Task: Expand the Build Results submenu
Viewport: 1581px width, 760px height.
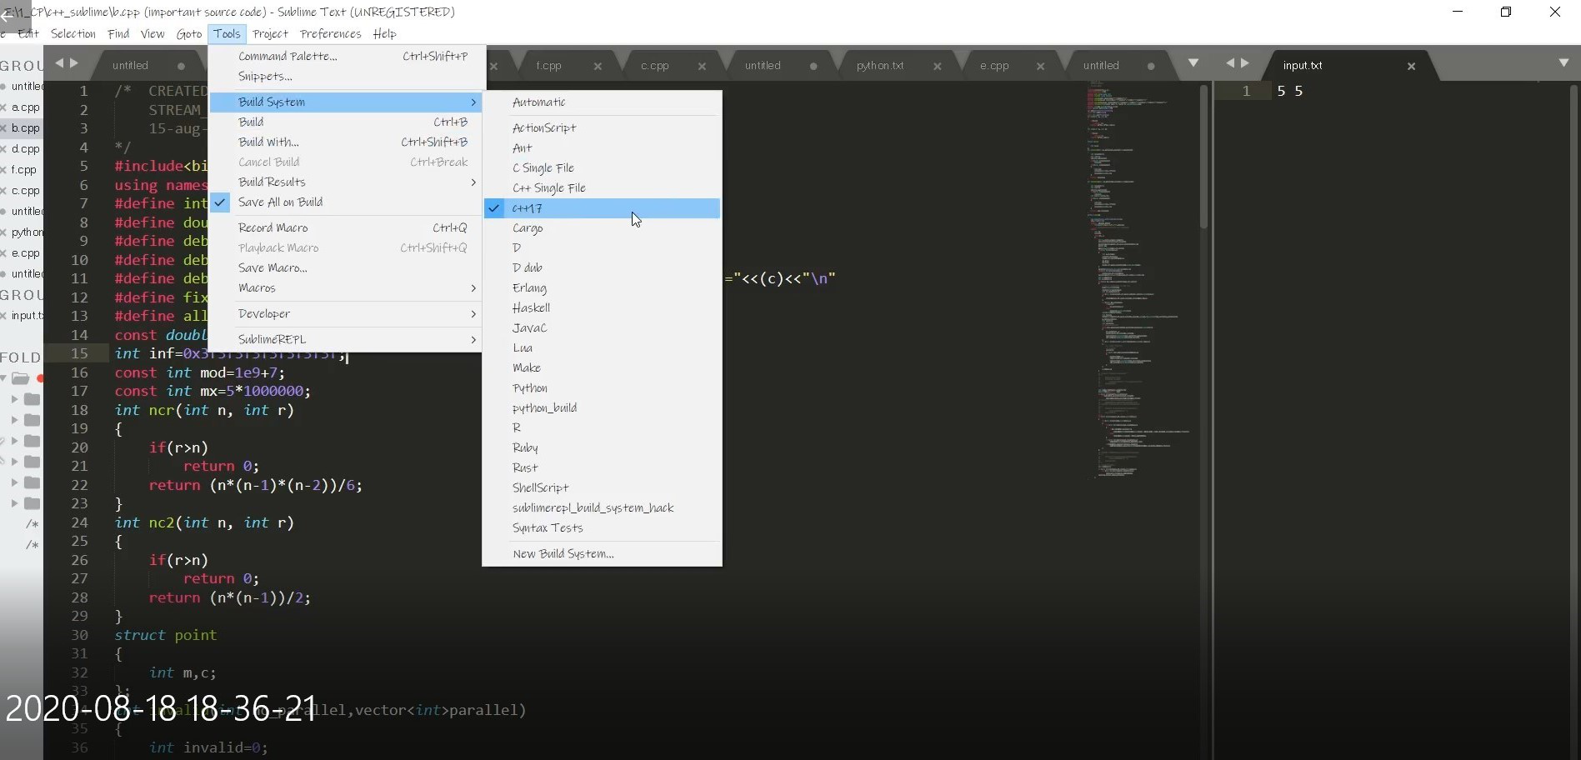Action: click(346, 182)
